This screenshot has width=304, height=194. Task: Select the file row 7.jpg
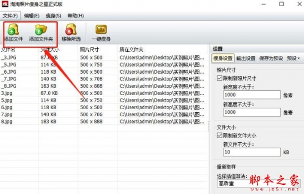[x=104, y=114]
